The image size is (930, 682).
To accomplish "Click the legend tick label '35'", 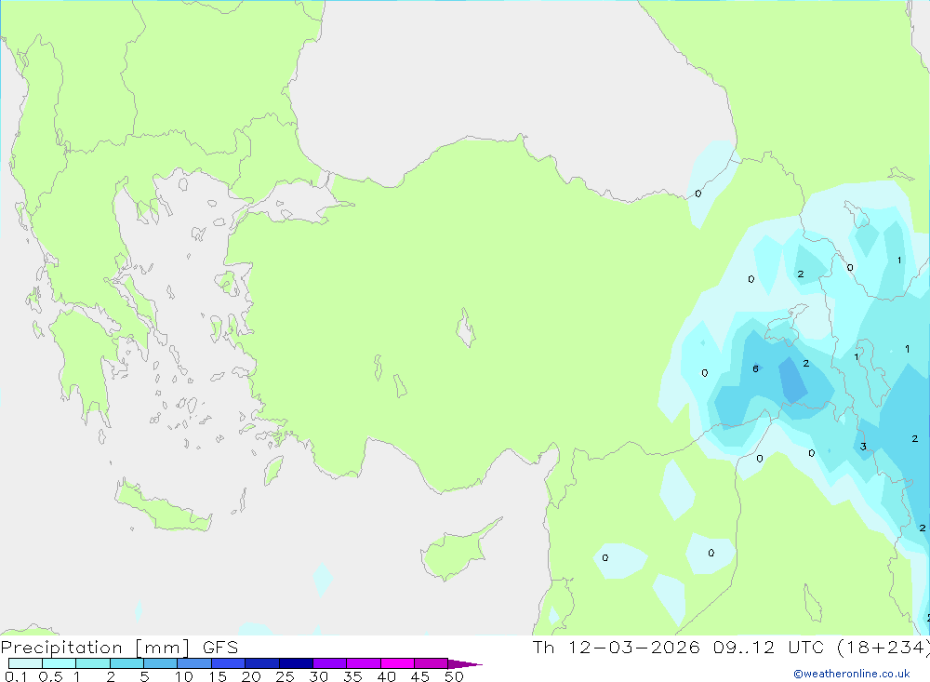I will click(352, 676).
